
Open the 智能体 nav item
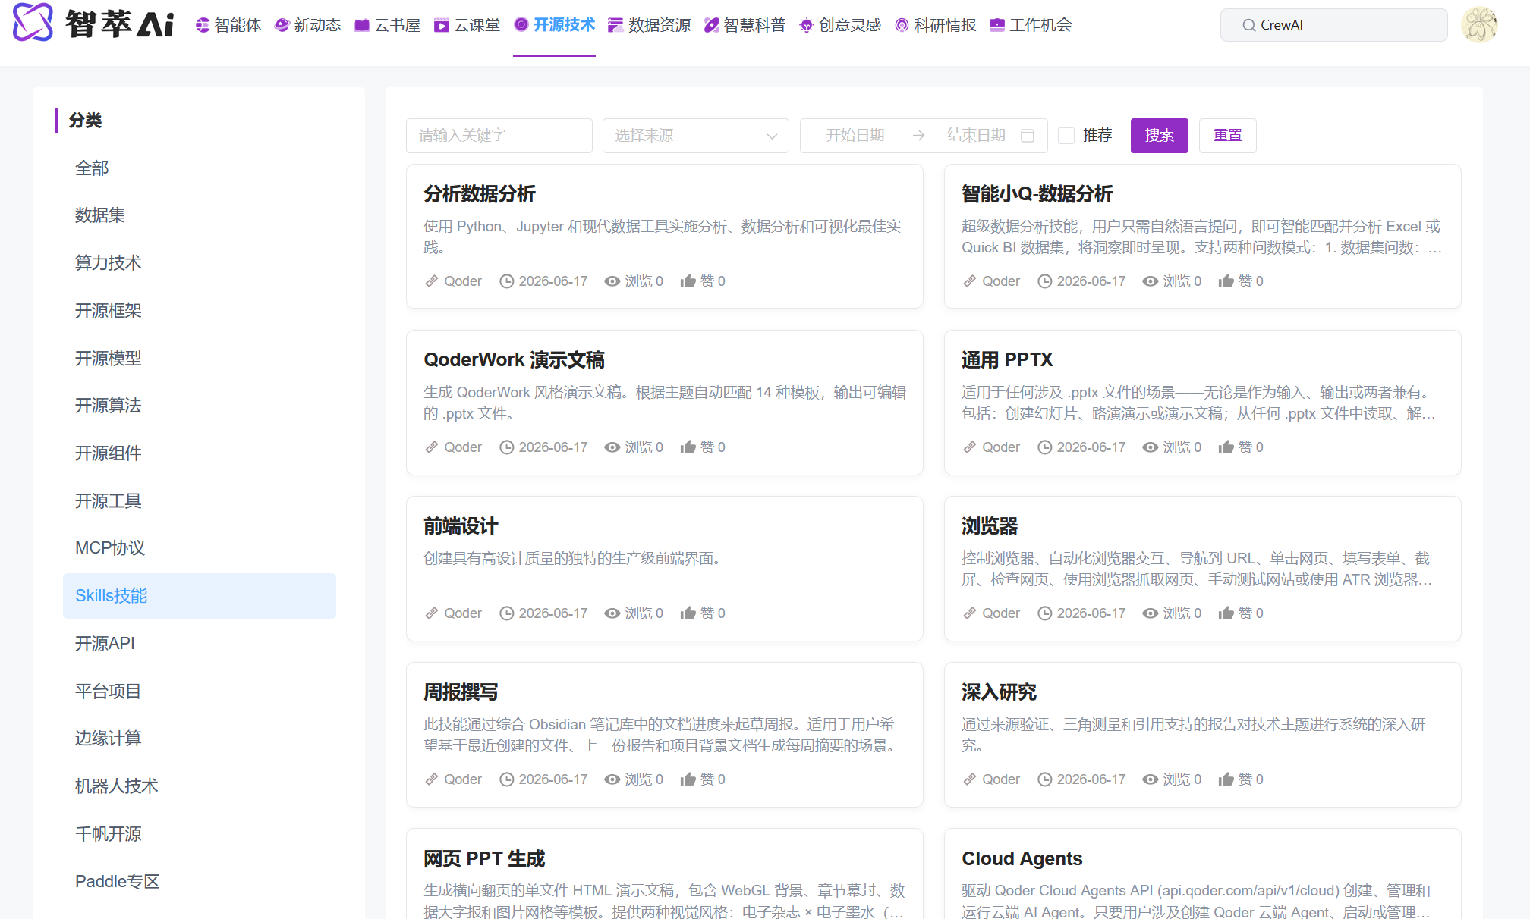228,25
